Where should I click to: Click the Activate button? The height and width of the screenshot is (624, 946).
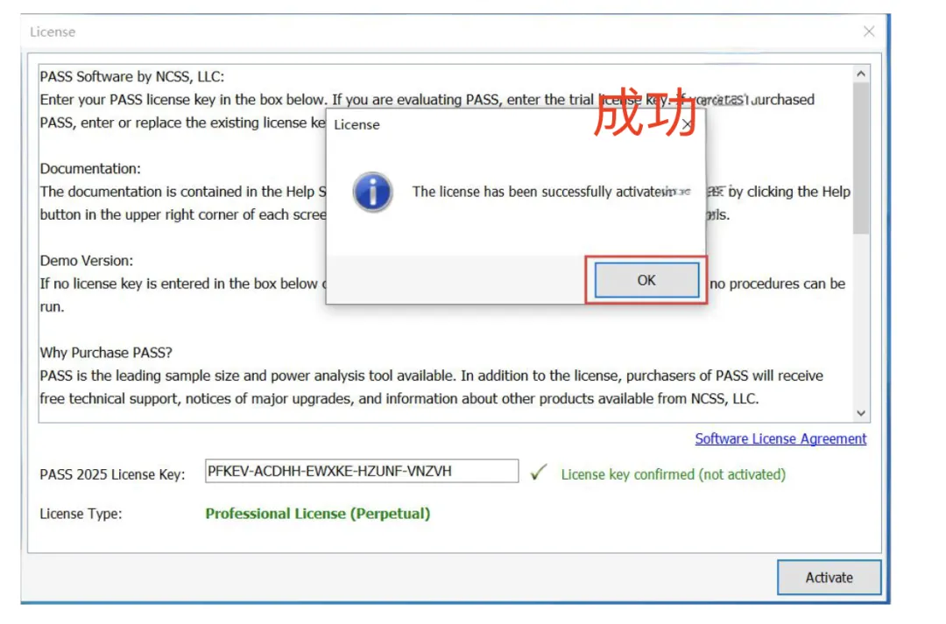tap(829, 577)
